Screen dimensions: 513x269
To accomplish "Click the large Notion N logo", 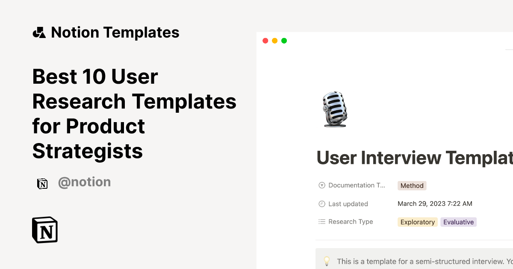I will pos(44,230).
